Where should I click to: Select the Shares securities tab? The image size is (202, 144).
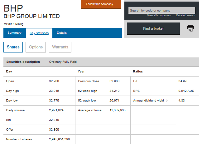(13, 47)
